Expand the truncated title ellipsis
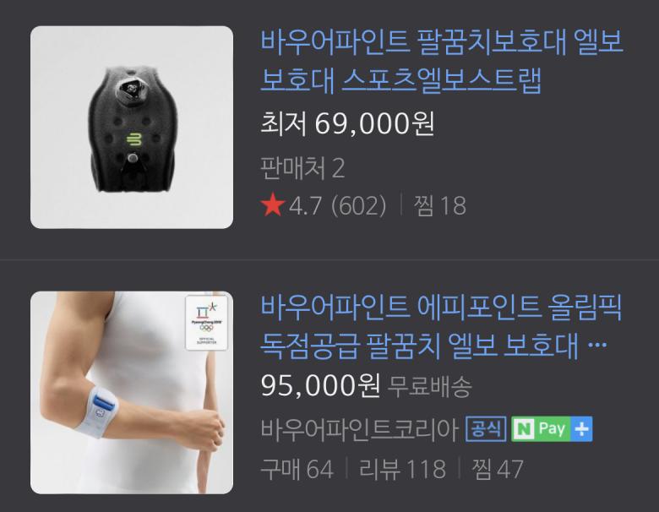Viewport: 659px width, 512px height. (598, 346)
